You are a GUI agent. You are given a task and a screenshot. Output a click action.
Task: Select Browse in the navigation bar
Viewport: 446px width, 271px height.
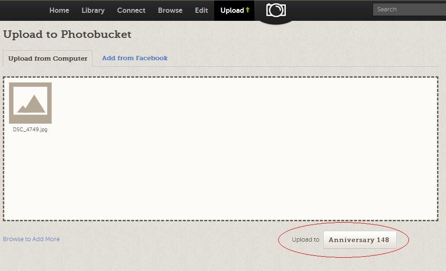coord(170,10)
